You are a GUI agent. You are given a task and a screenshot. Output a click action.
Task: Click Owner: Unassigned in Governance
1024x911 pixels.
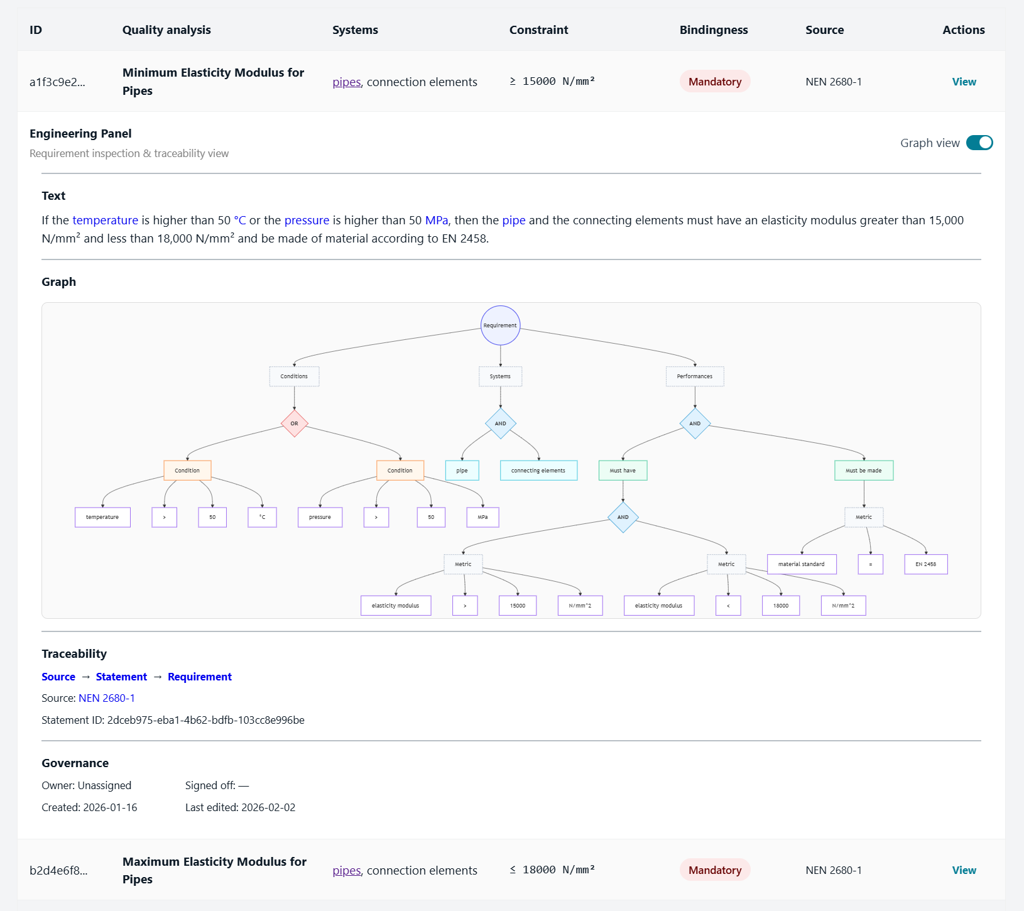[x=87, y=785]
